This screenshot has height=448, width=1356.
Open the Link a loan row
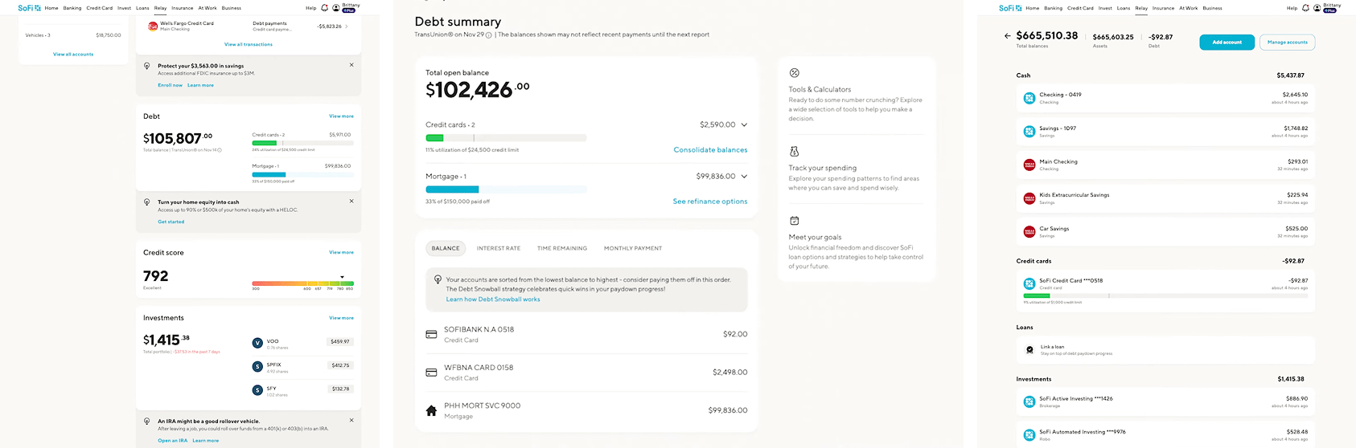point(1165,350)
